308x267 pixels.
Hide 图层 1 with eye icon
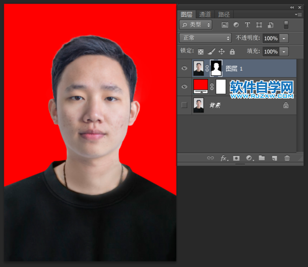[184, 68]
